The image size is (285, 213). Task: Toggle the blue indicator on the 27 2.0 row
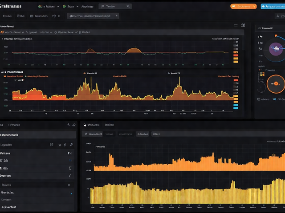point(70,161)
